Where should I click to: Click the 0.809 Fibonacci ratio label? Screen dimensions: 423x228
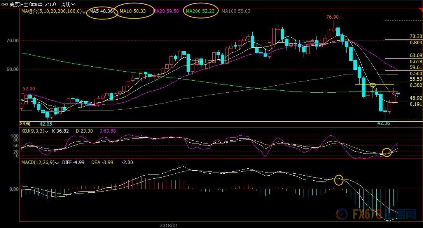(x=416, y=43)
